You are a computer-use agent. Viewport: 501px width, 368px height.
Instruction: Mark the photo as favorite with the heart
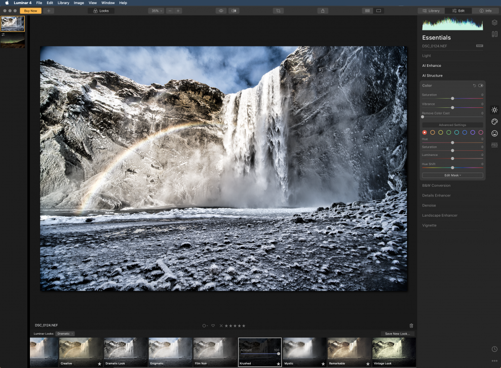[x=213, y=325]
